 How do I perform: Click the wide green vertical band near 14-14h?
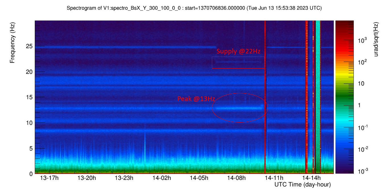click(318, 97)
